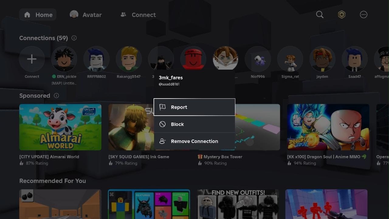389x219 pixels.
Task: Click the plus Connect circle
Action: pyautogui.click(x=32, y=59)
